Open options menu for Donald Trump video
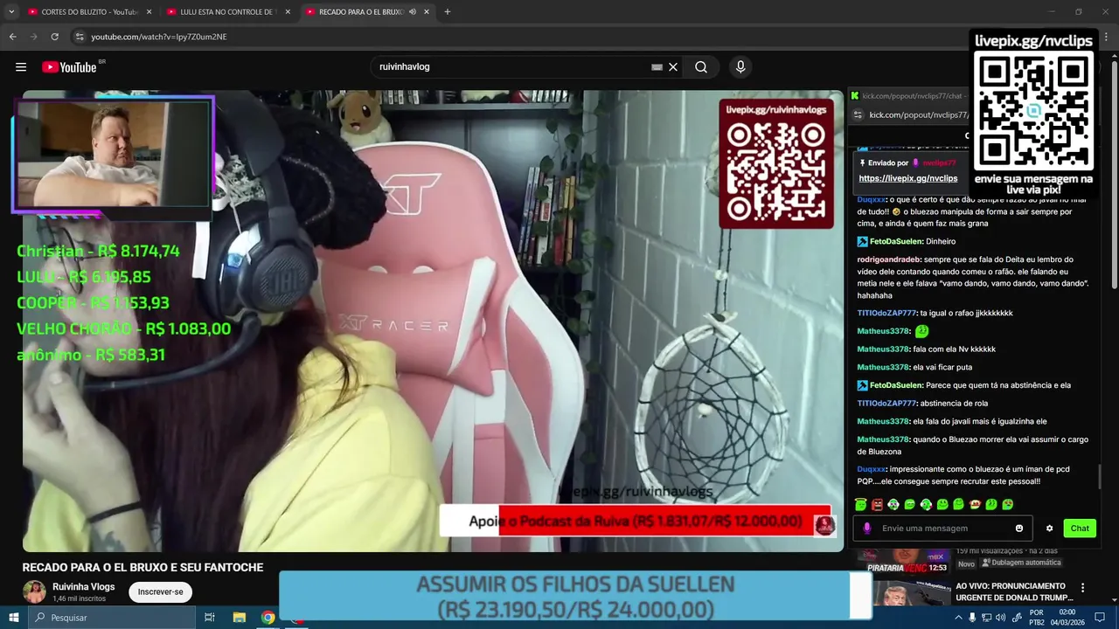This screenshot has width=1119, height=629. [1082, 588]
